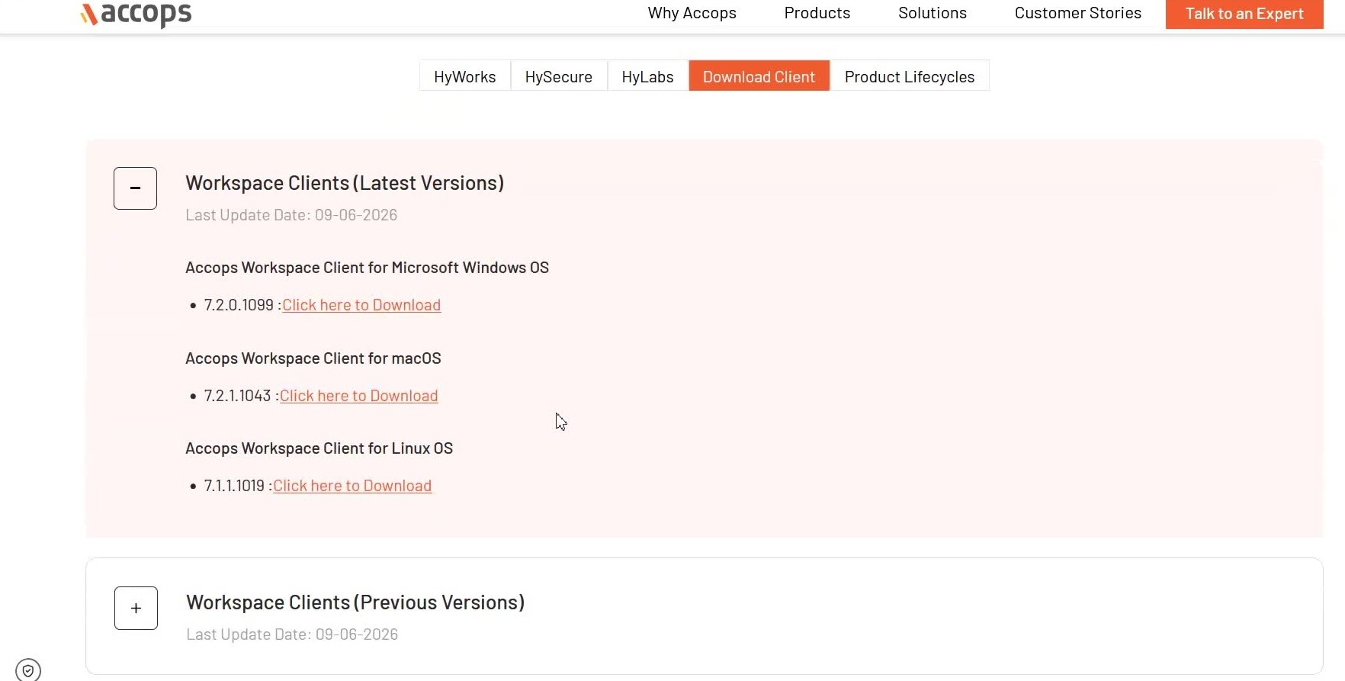Viewport: 1345px width, 681px height.
Task: Select the Download Client tab
Action: 759,76
